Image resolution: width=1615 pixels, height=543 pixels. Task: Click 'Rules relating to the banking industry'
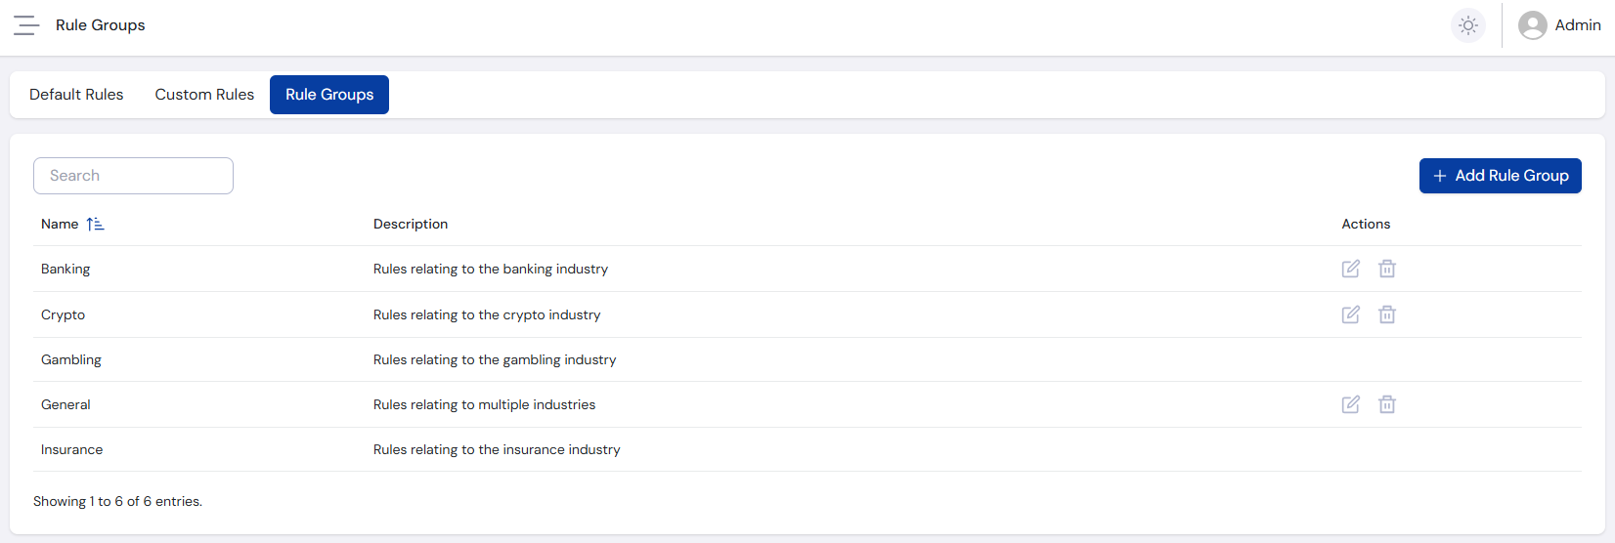pos(491,269)
